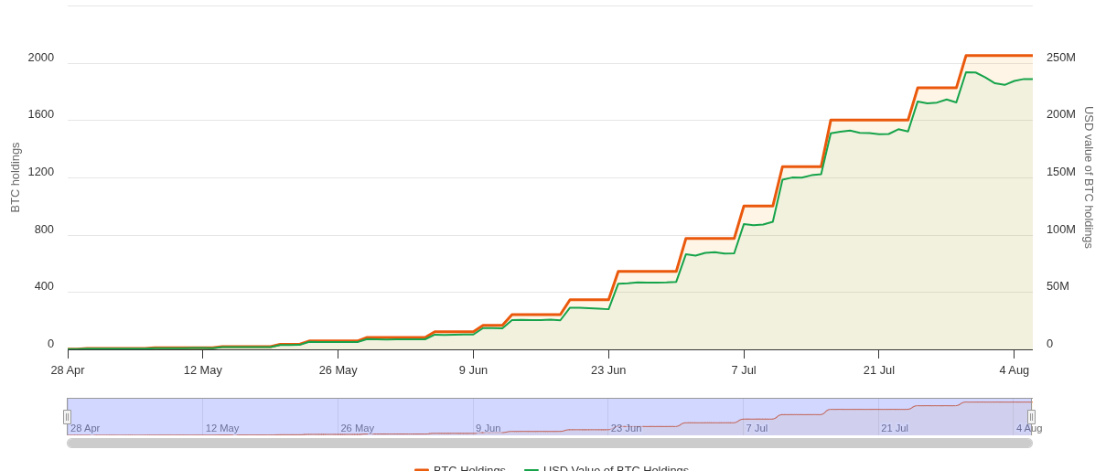Click the 21 Jul x-axis label
This screenshot has height=471, width=1106.
pyautogui.click(x=878, y=370)
